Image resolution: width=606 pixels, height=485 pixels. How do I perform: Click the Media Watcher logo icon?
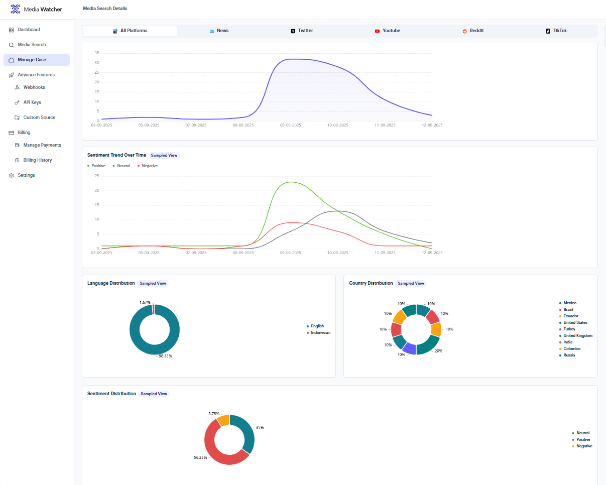pos(16,9)
